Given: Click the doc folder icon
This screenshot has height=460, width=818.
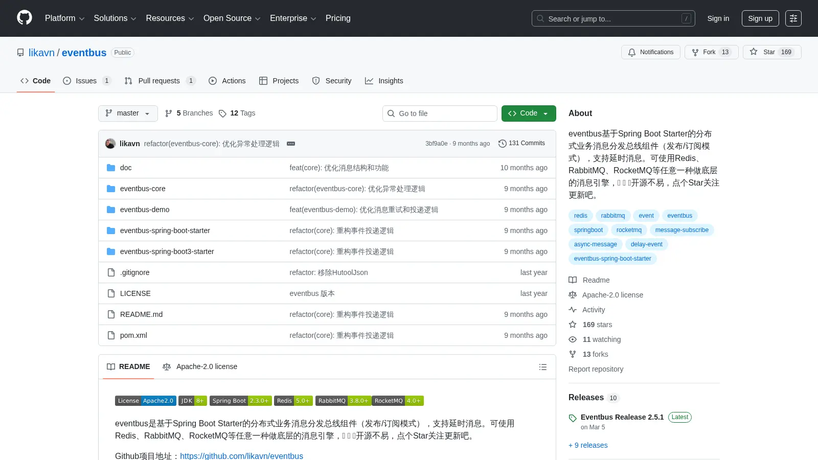Looking at the screenshot, I should [x=111, y=168].
